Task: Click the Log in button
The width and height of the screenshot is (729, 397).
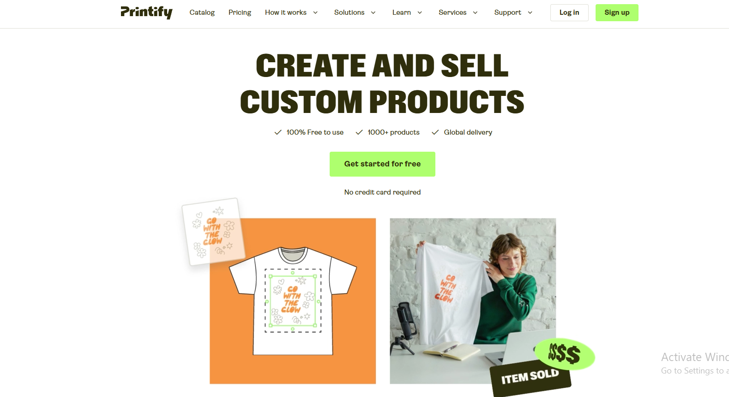Action: [569, 12]
